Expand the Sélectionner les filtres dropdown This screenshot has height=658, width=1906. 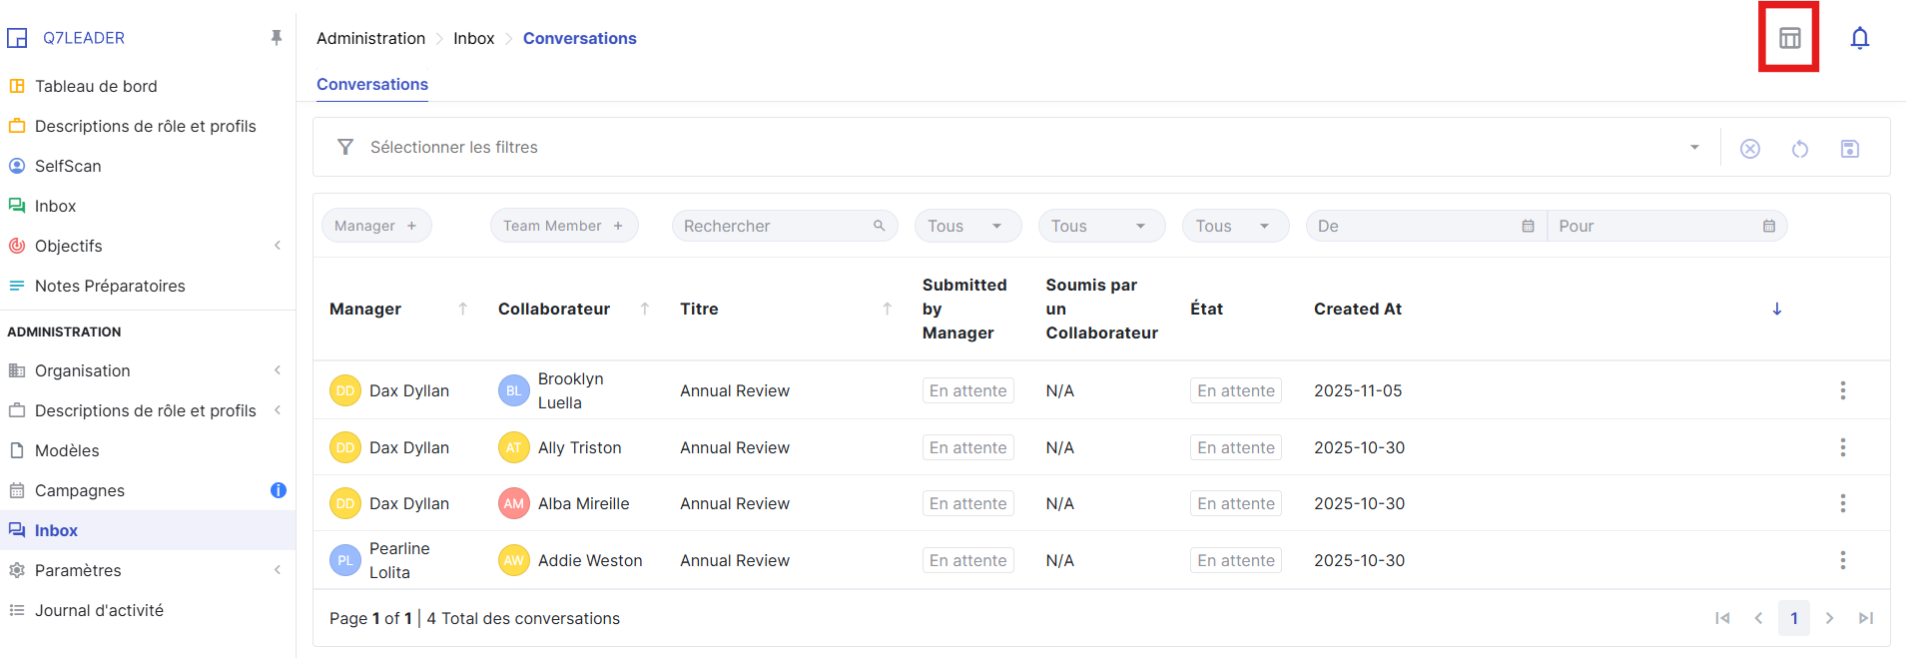click(1693, 148)
